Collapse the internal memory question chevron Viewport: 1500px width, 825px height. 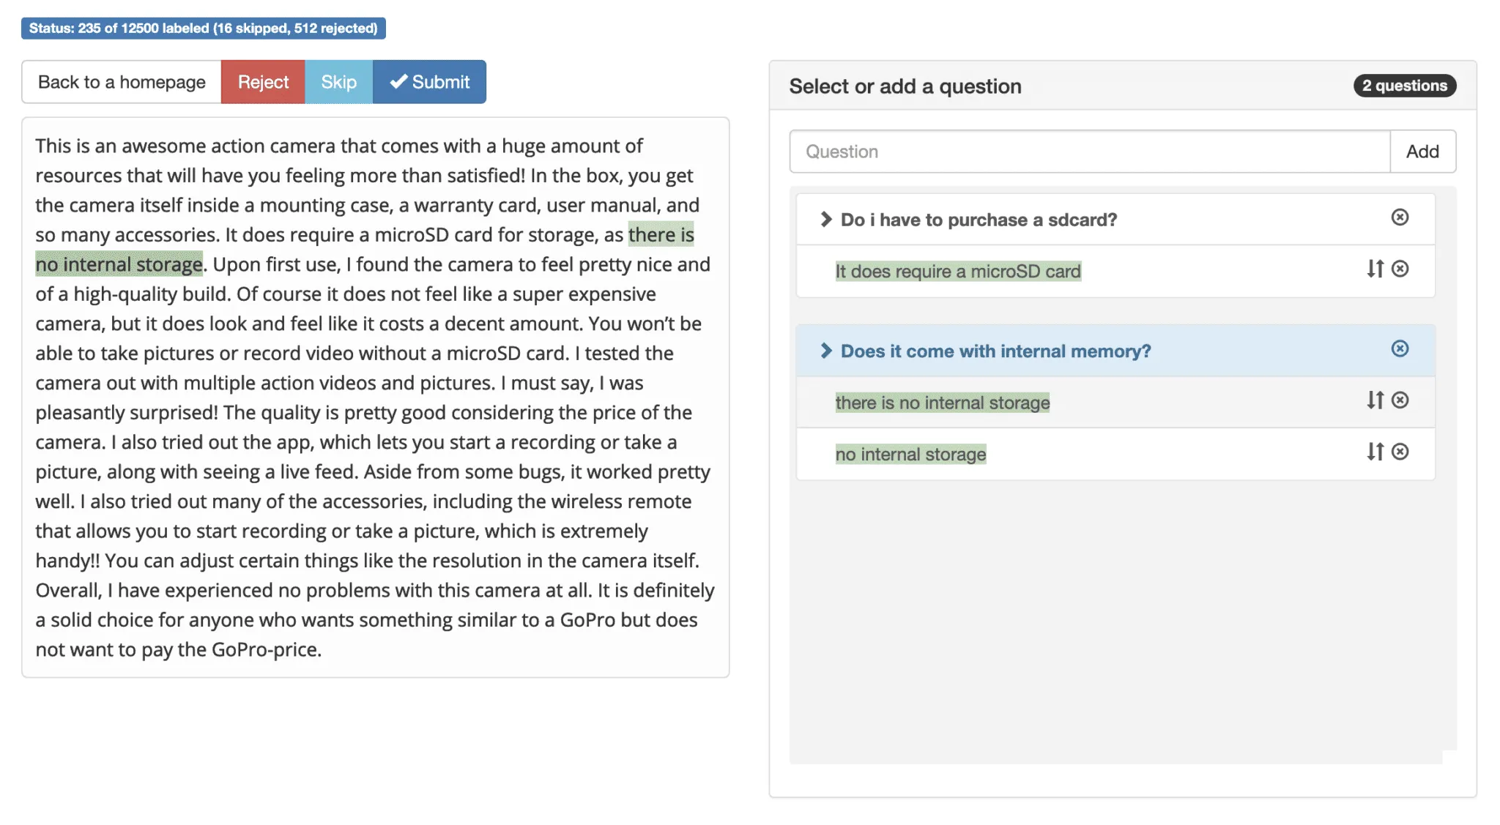(826, 350)
